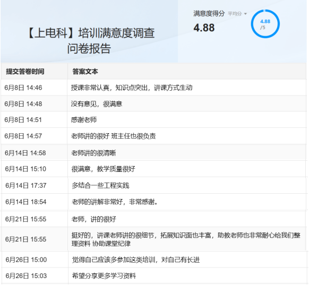Click the 4.88 circular score gauge
This screenshot has height=285, width=309.
coord(265,24)
